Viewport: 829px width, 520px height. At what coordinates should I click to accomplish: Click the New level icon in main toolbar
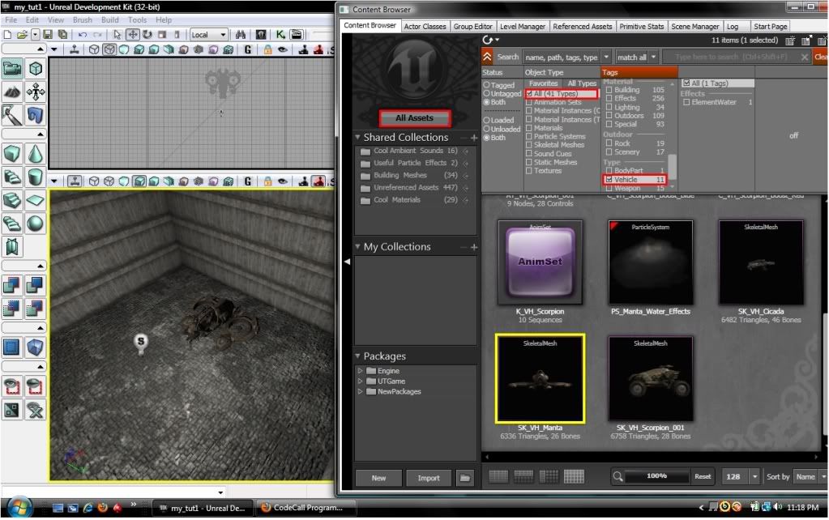(x=7, y=35)
